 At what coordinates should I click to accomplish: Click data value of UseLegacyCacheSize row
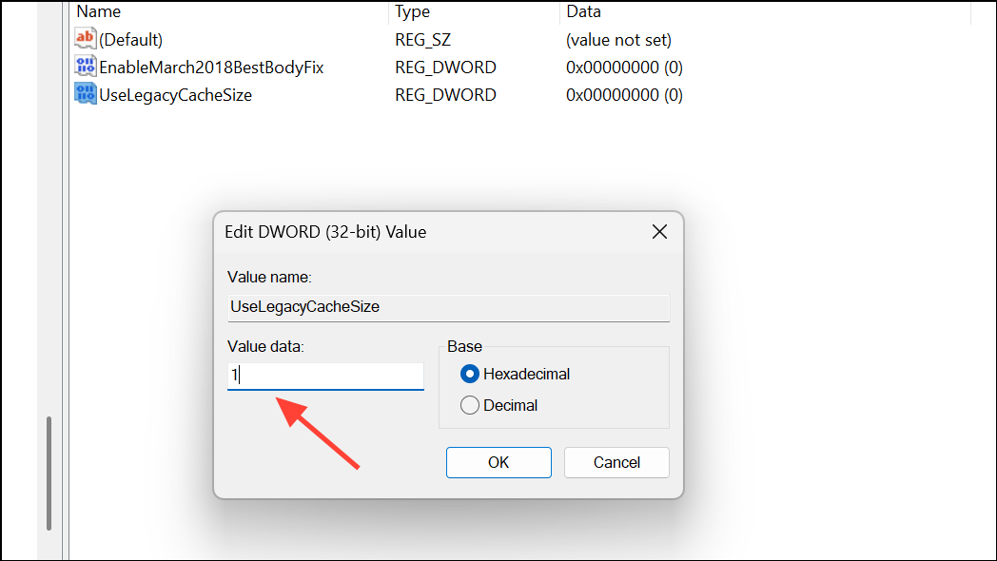tap(624, 95)
